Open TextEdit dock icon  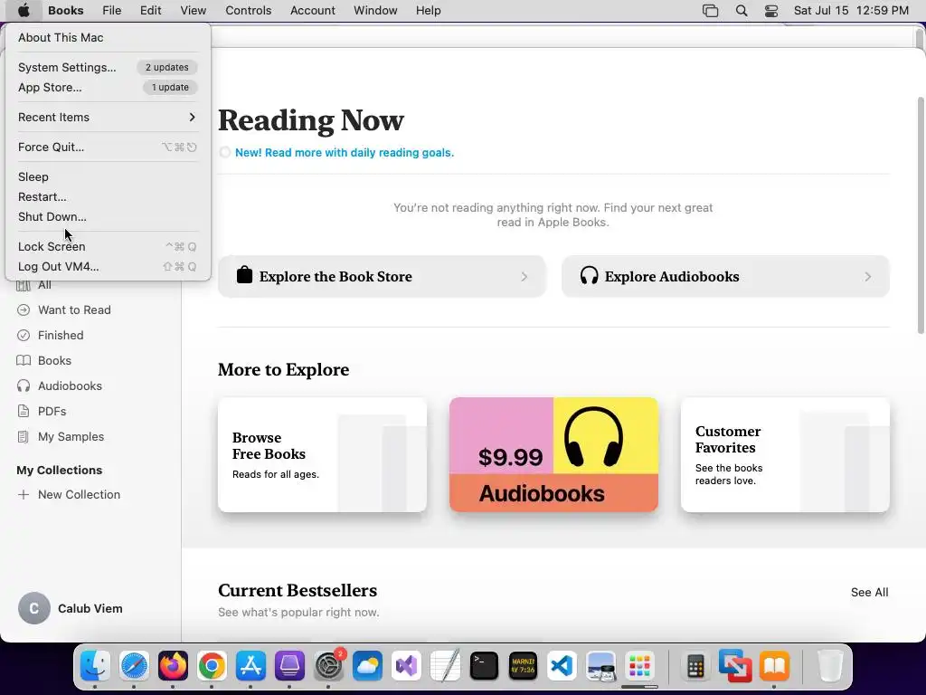click(445, 666)
